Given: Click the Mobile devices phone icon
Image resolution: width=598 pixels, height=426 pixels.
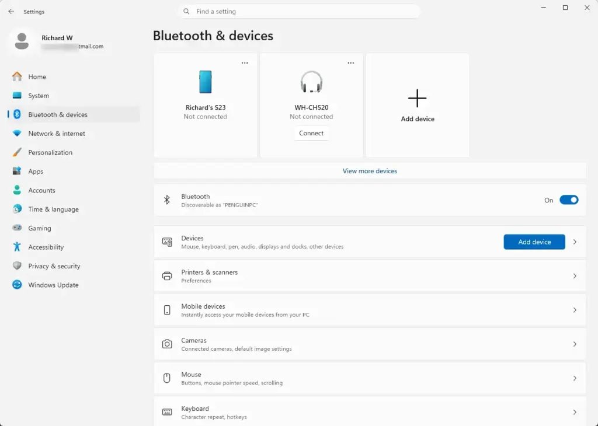Looking at the screenshot, I should point(167,310).
